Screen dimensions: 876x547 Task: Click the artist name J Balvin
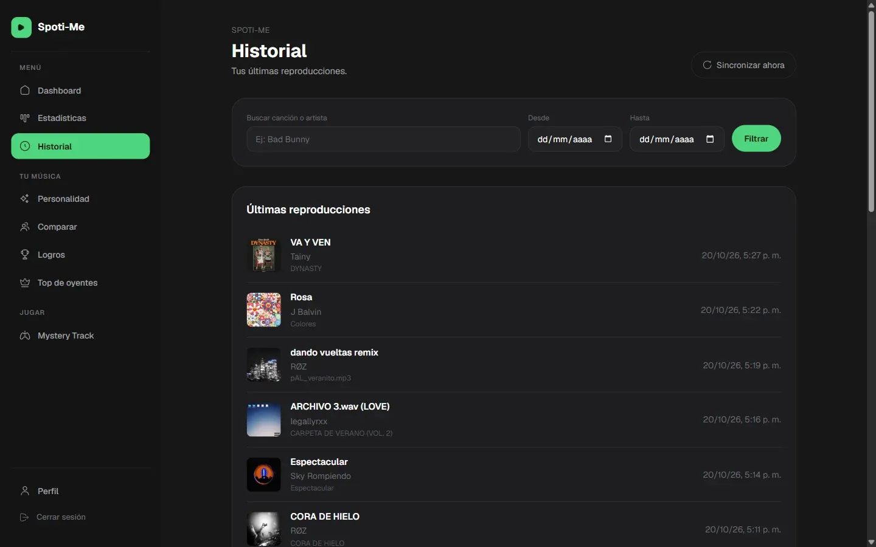point(306,312)
